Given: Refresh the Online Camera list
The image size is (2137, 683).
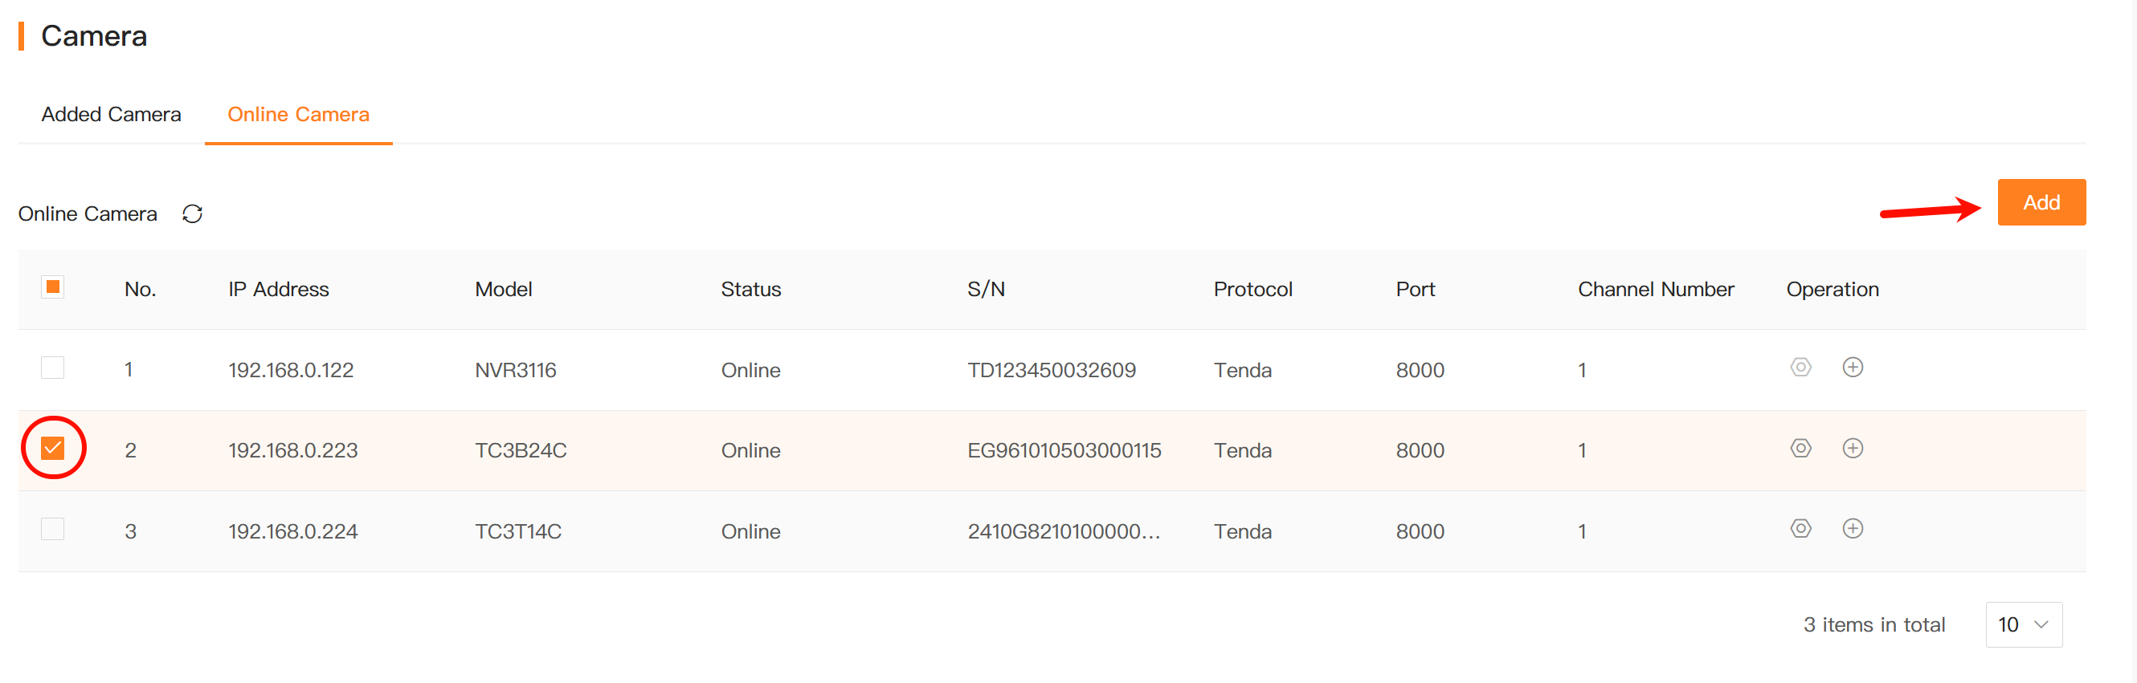Looking at the screenshot, I should pos(193,213).
